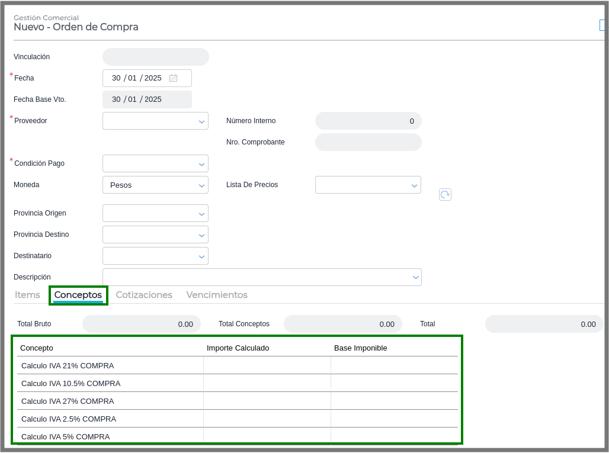
Task: Click Importe Calculado cell for IVA 21% COMPRA
Action: point(267,365)
